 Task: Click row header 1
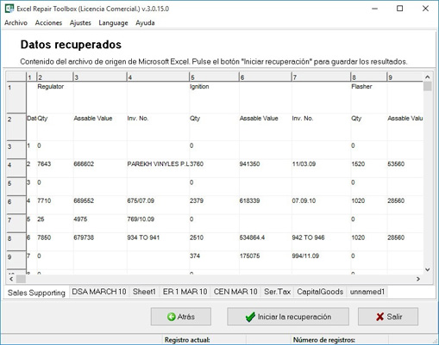[x=16, y=97]
